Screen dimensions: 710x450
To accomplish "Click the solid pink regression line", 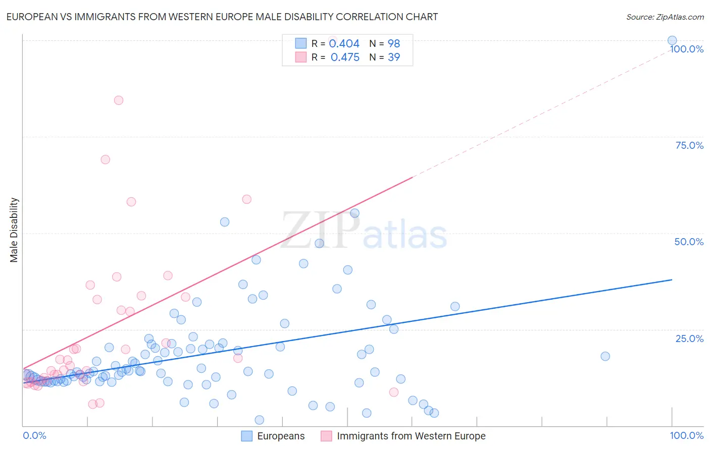I will click(218, 273).
